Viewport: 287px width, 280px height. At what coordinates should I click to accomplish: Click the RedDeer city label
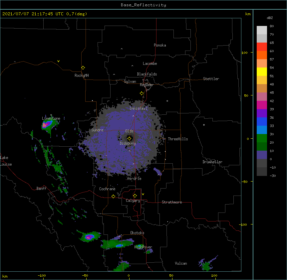(x=146, y=85)
